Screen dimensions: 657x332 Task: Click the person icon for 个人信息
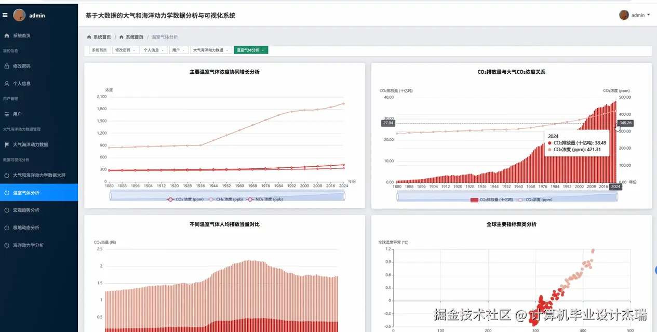point(7,83)
